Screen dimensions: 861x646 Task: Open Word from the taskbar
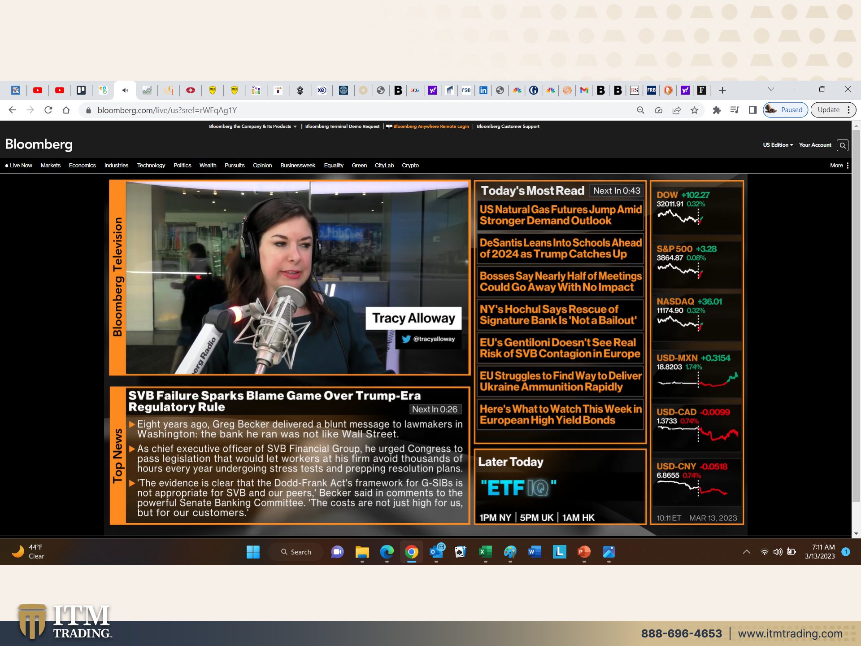(535, 552)
